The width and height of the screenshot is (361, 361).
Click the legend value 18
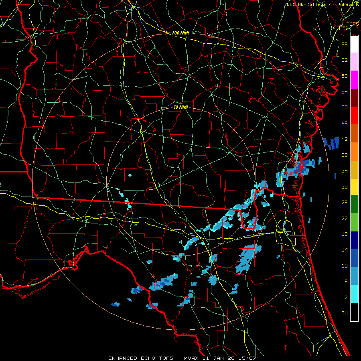point(345,234)
